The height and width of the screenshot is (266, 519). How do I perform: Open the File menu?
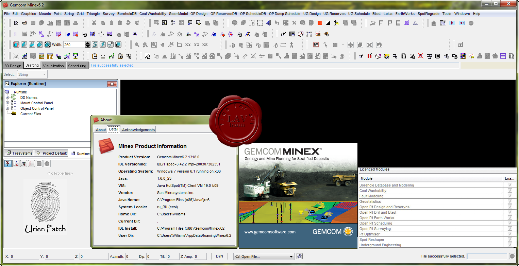pos(7,14)
